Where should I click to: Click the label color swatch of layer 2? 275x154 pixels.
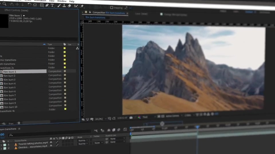click(x=5, y=148)
